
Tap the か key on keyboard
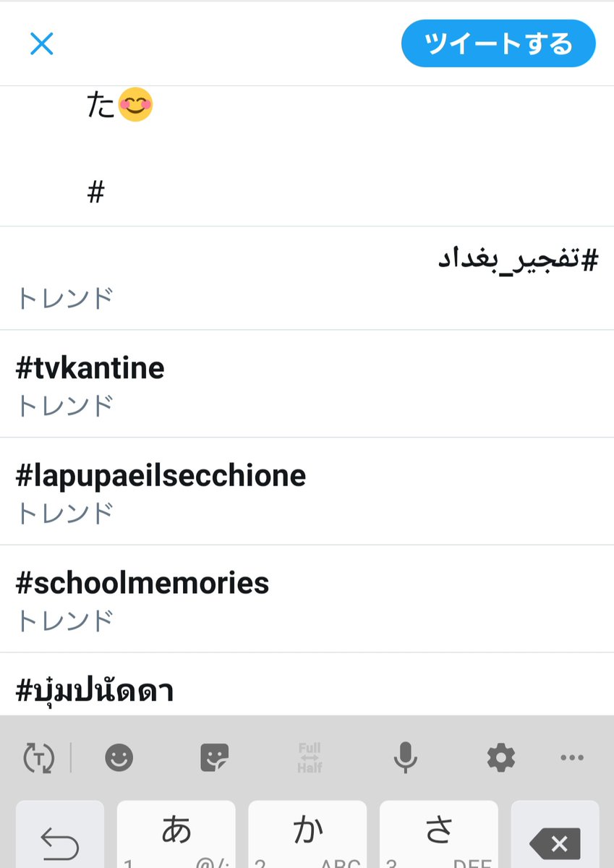307,834
